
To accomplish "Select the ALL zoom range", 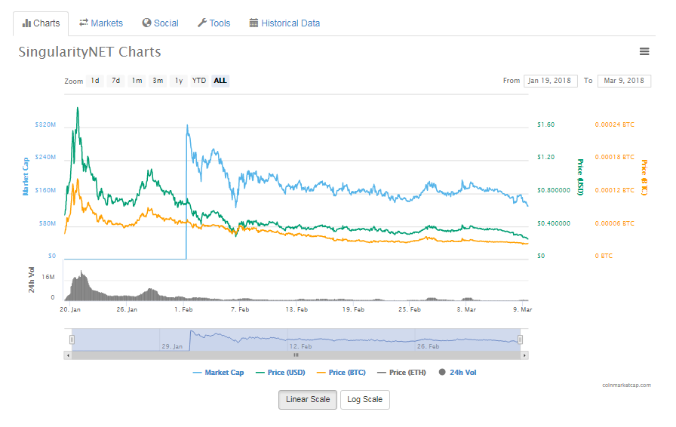I will pos(220,81).
